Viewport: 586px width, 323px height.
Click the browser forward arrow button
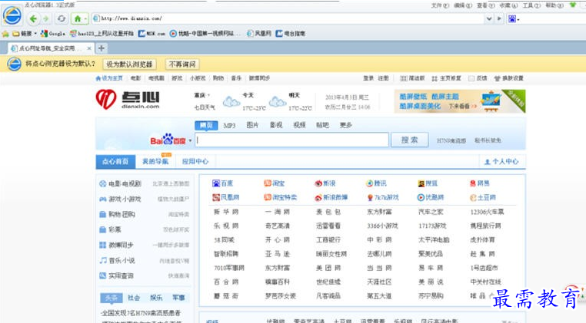(x=46, y=18)
